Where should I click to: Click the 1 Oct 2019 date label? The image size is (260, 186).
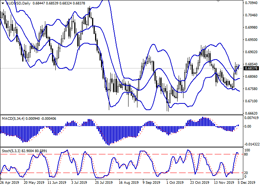pos(175,183)
